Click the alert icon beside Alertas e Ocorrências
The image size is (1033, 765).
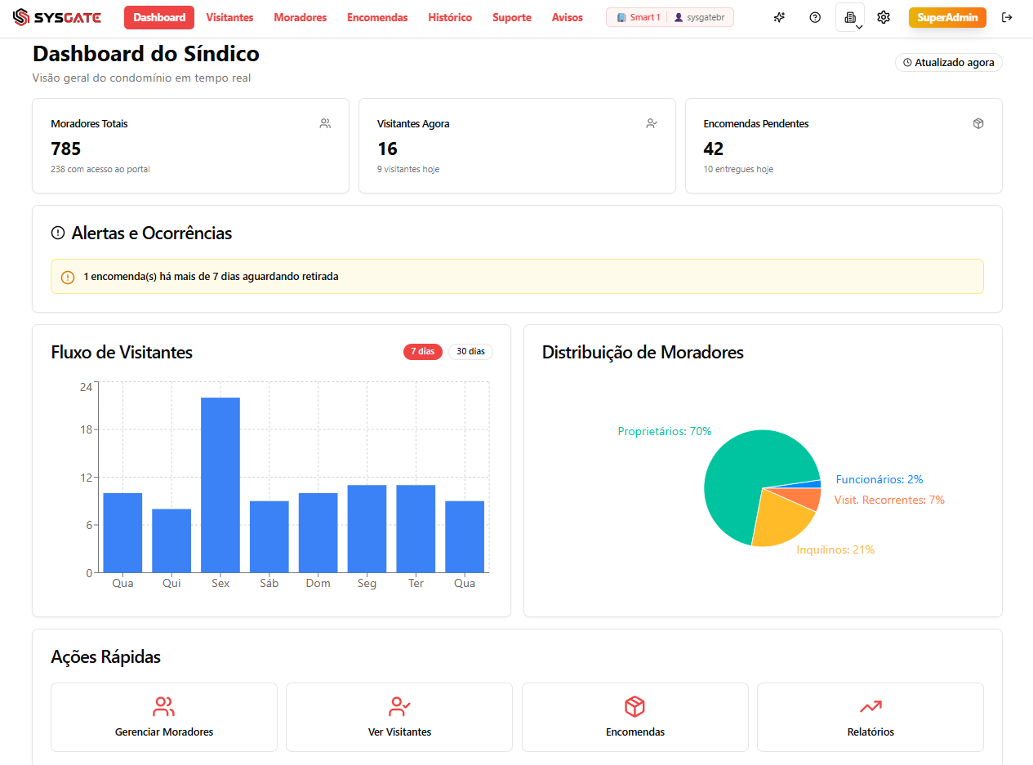coord(58,234)
